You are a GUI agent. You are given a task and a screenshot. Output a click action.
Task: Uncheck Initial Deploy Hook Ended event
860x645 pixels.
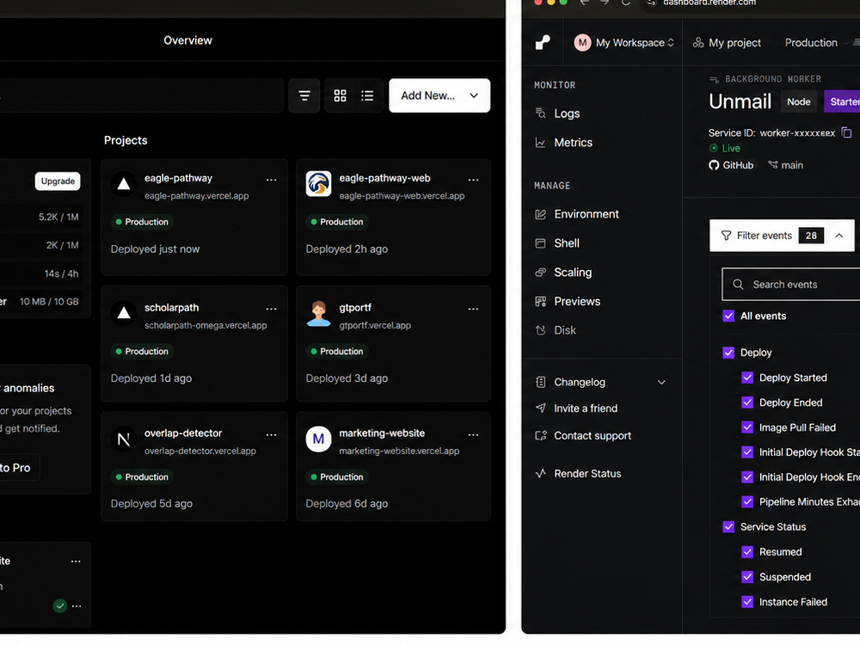pos(747,477)
